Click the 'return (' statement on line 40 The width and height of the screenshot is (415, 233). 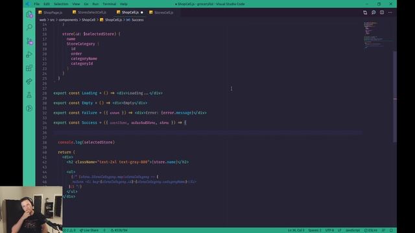coord(66,152)
